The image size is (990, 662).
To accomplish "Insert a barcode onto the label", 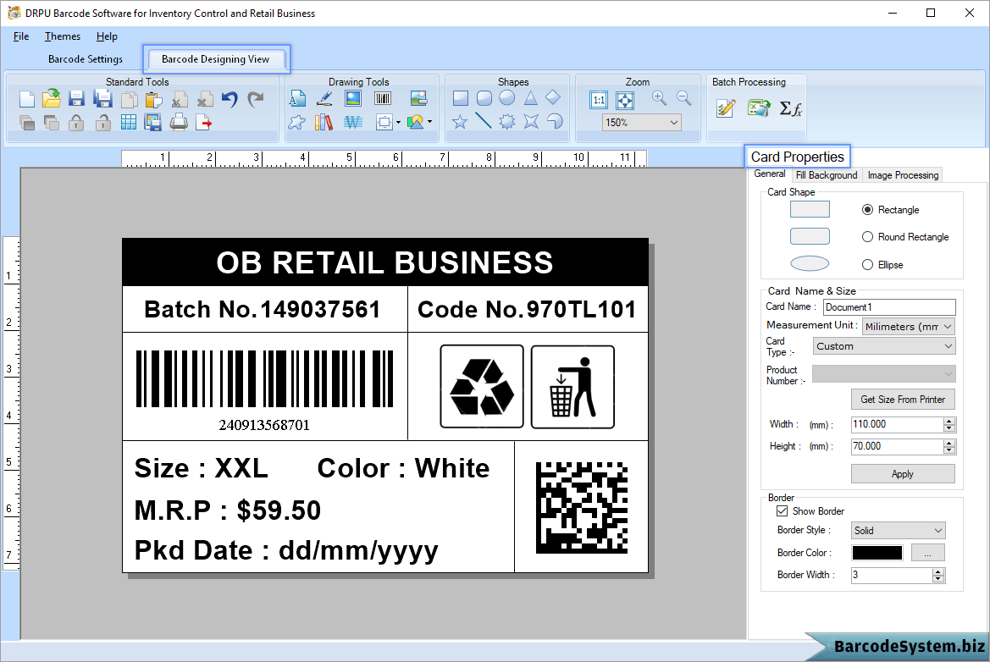I will pos(383,98).
